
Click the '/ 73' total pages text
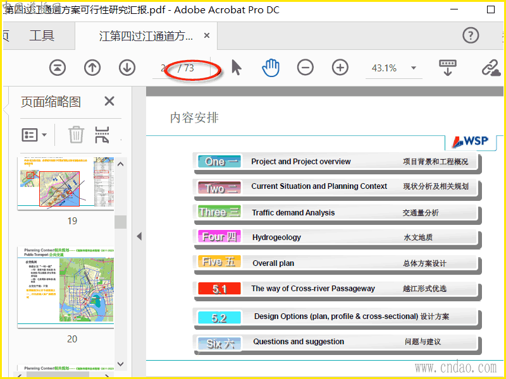(186, 68)
